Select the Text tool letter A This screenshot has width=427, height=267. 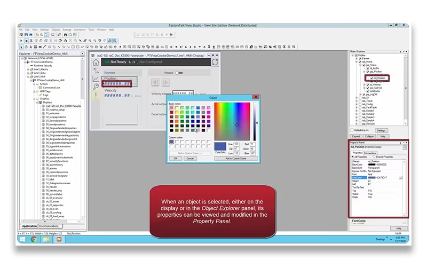tap(30, 47)
